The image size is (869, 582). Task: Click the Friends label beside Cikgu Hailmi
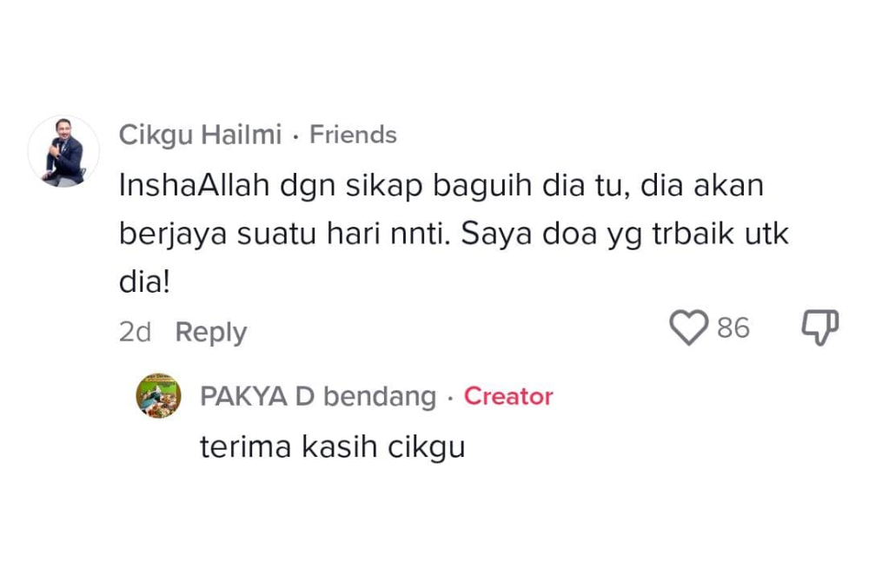(353, 136)
